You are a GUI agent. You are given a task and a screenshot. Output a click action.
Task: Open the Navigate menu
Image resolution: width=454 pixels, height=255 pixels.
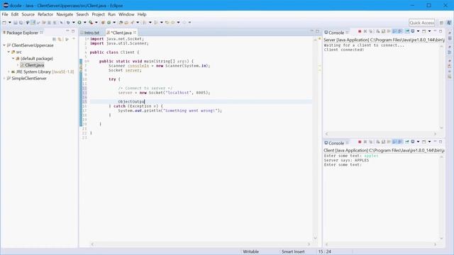pos(65,14)
